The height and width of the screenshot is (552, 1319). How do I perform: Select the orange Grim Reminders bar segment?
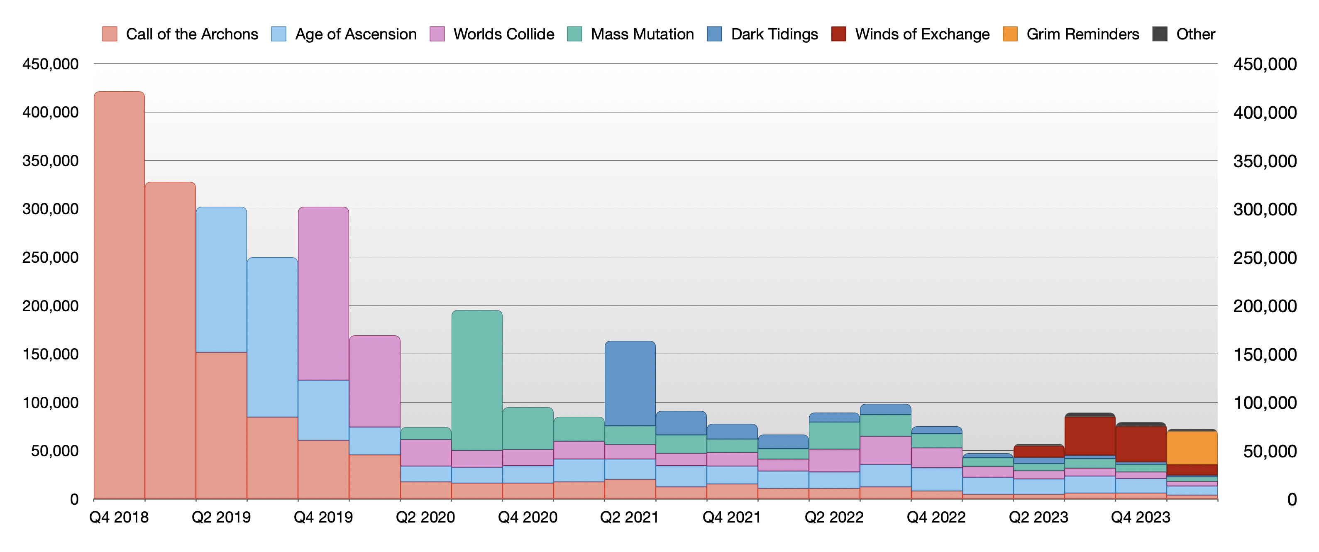click(x=1192, y=447)
